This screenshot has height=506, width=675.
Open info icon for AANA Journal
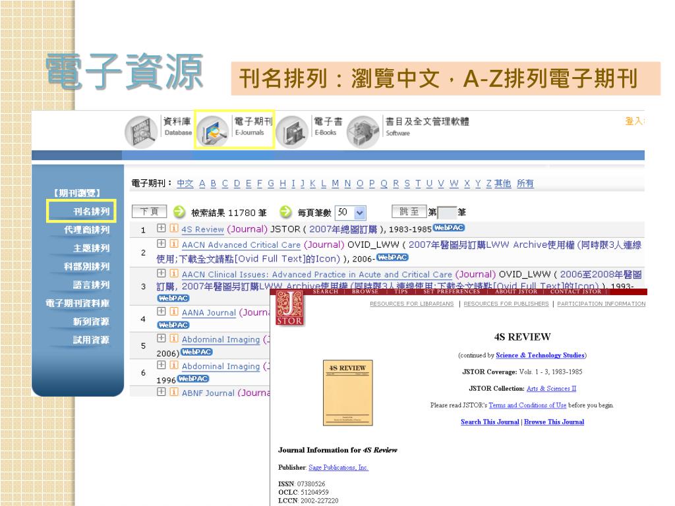coord(174,312)
